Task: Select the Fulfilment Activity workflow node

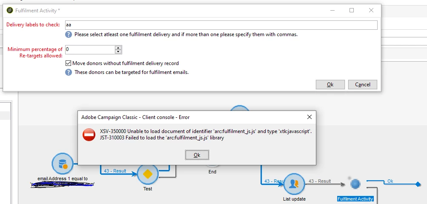Action: tap(355, 184)
